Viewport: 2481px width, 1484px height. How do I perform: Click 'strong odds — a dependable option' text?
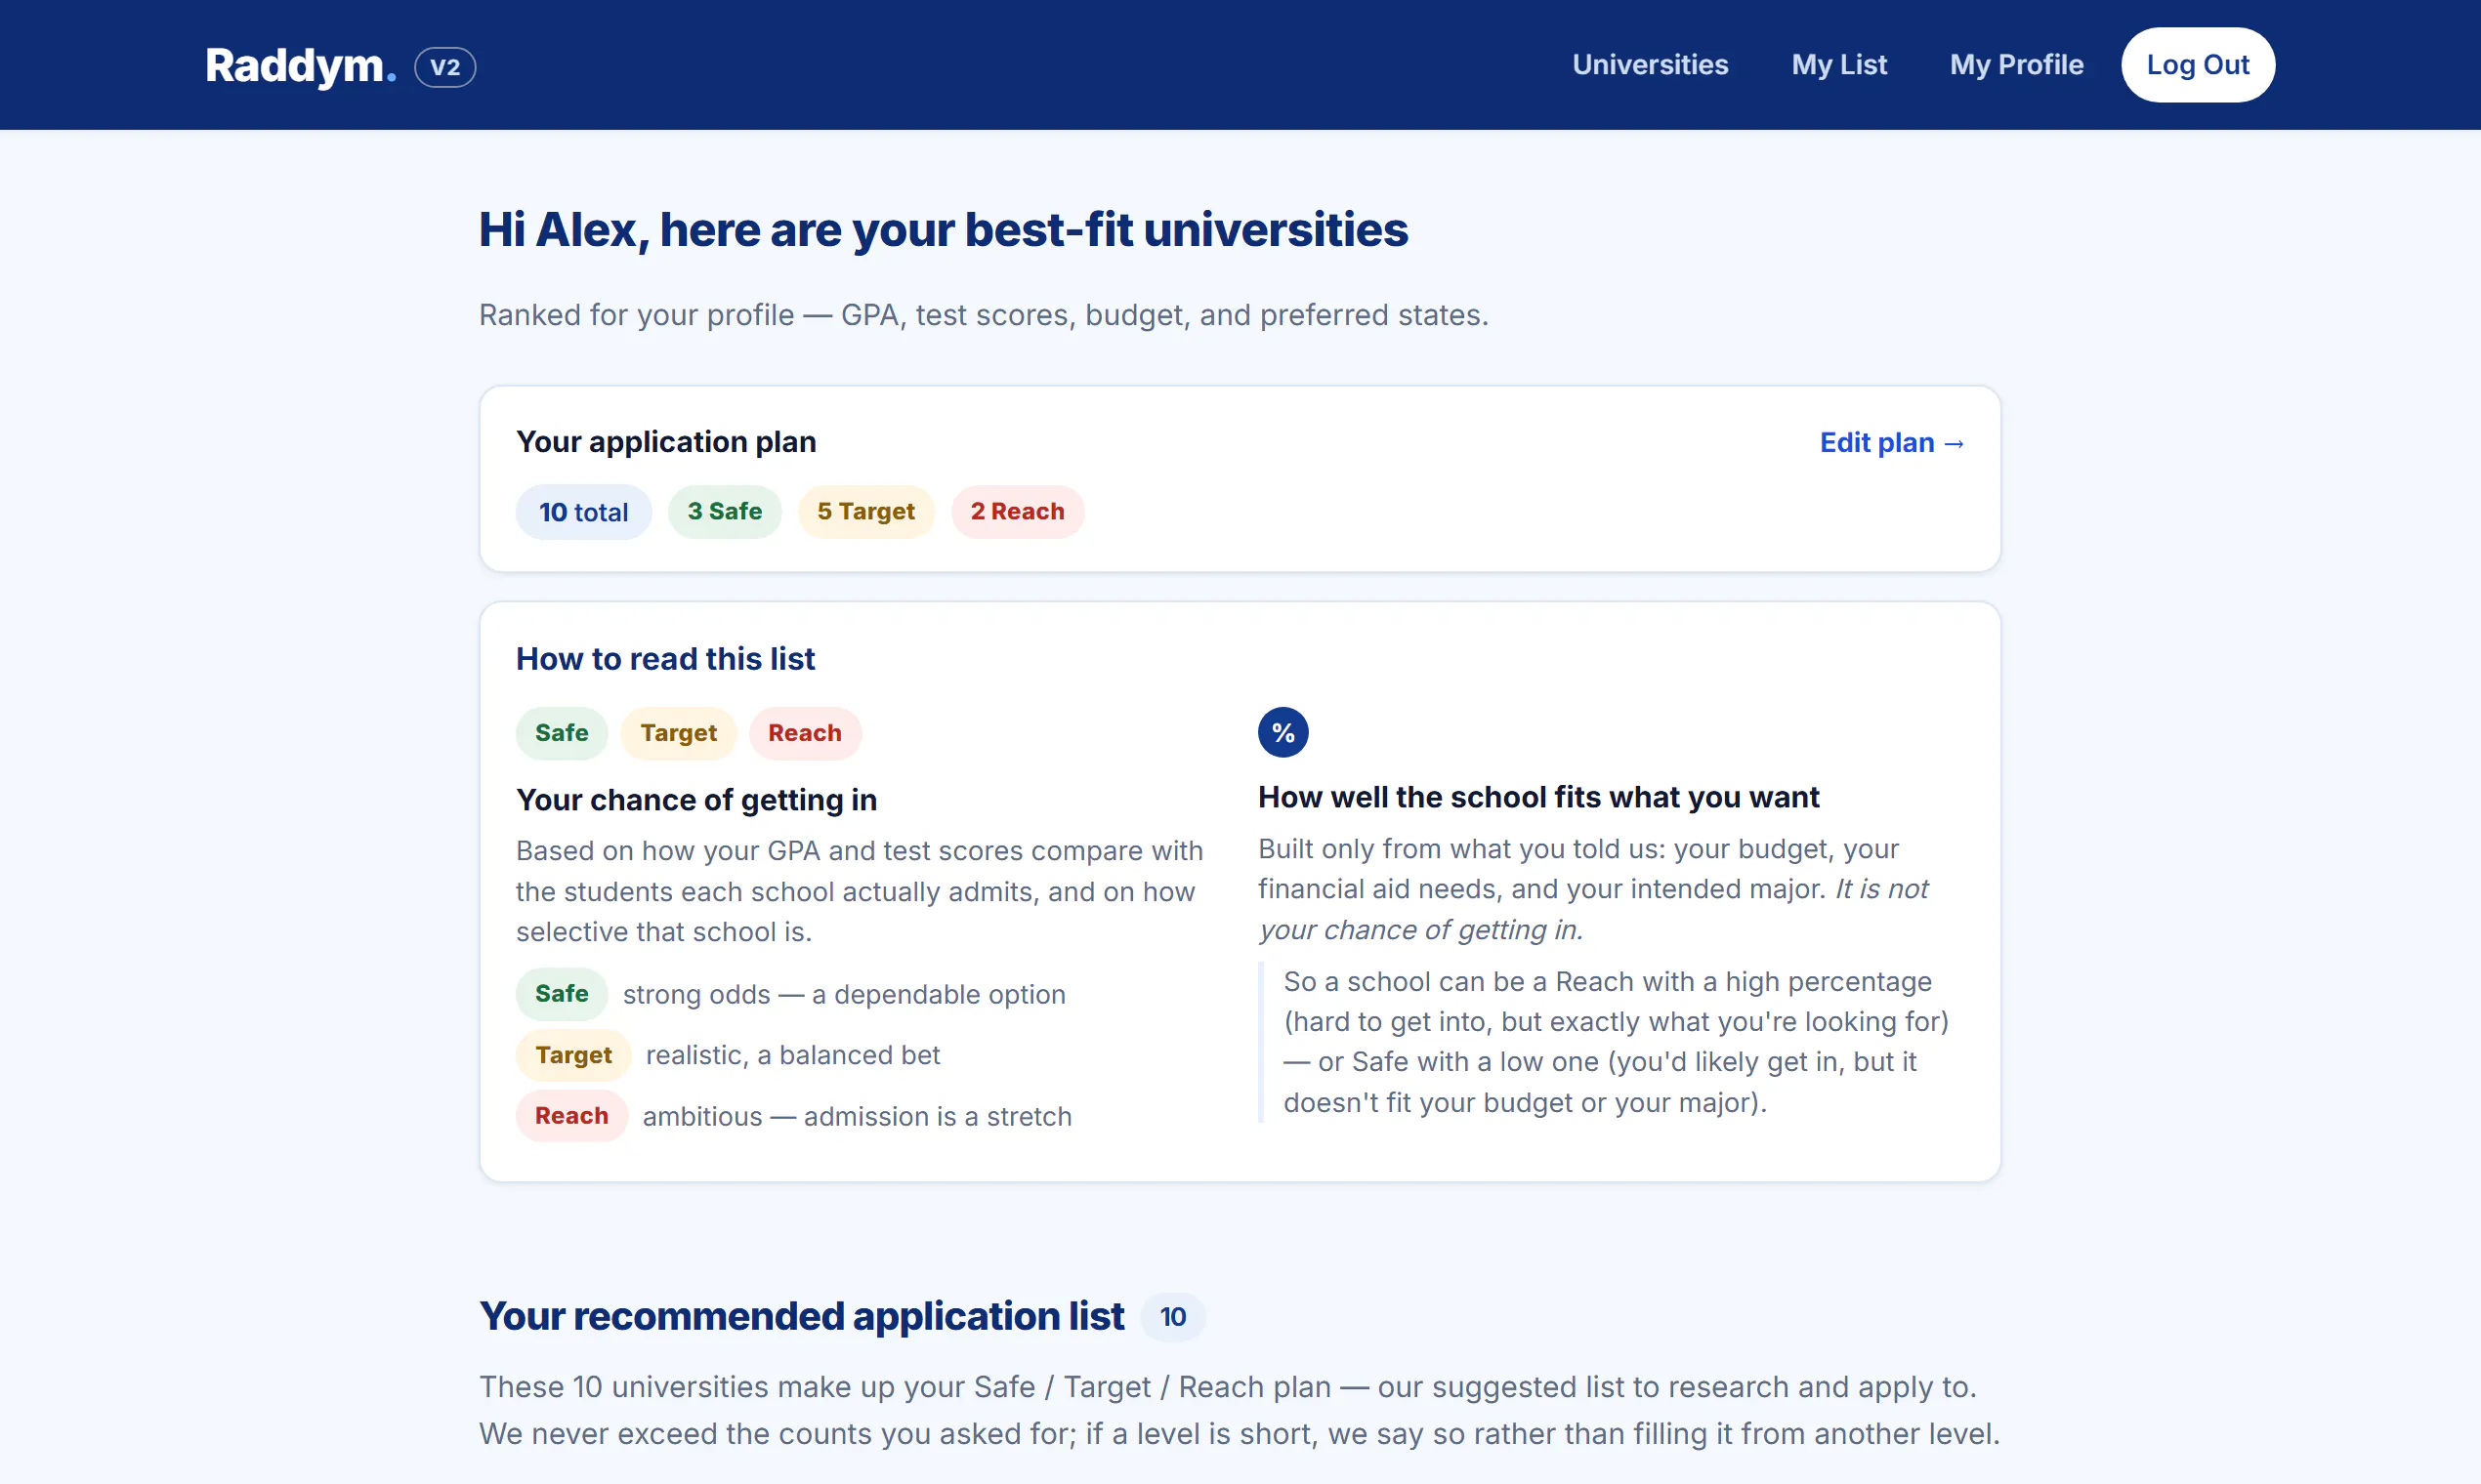(844, 995)
